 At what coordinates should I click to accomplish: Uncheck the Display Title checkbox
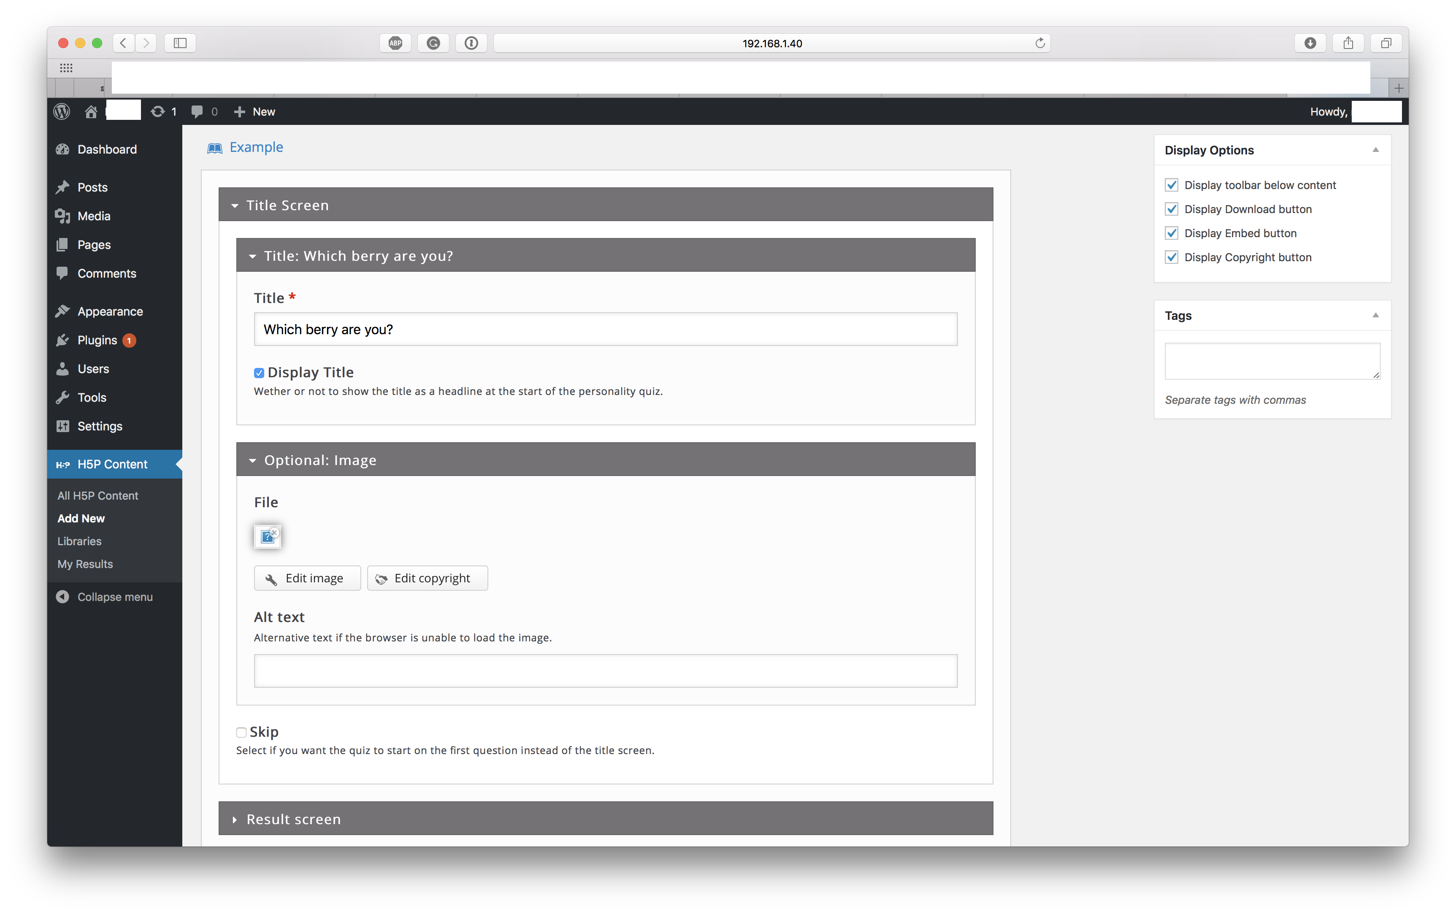coord(259,373)
